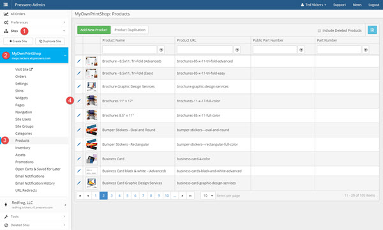Open Promotions menu item
Viewport: 383px width, 230px height.
24,162
